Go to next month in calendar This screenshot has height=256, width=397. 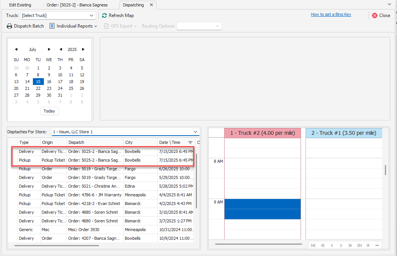[x=49, y=49]
